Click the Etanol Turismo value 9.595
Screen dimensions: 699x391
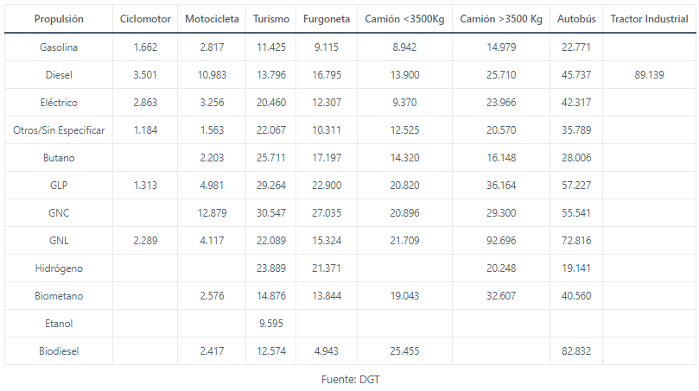(x=271, y=324)
